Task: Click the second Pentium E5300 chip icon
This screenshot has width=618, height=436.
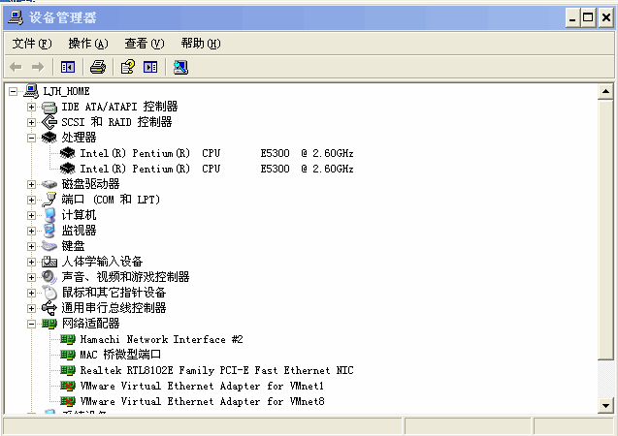Action: (68, 169)
